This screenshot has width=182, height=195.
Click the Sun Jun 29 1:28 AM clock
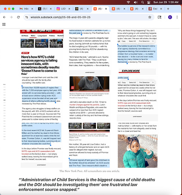(x=166, y=2)
